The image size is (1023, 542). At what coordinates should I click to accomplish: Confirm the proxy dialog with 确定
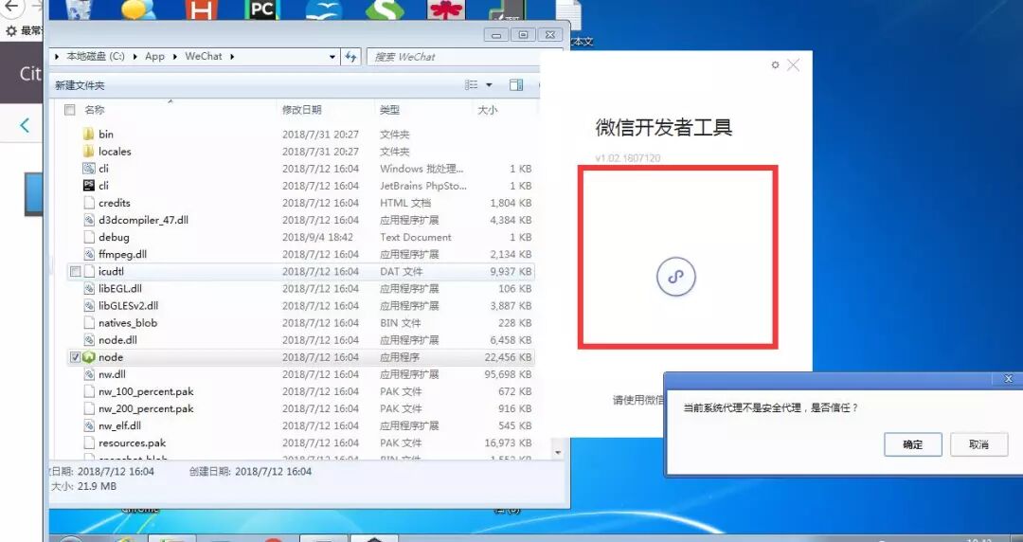[913, 444]
